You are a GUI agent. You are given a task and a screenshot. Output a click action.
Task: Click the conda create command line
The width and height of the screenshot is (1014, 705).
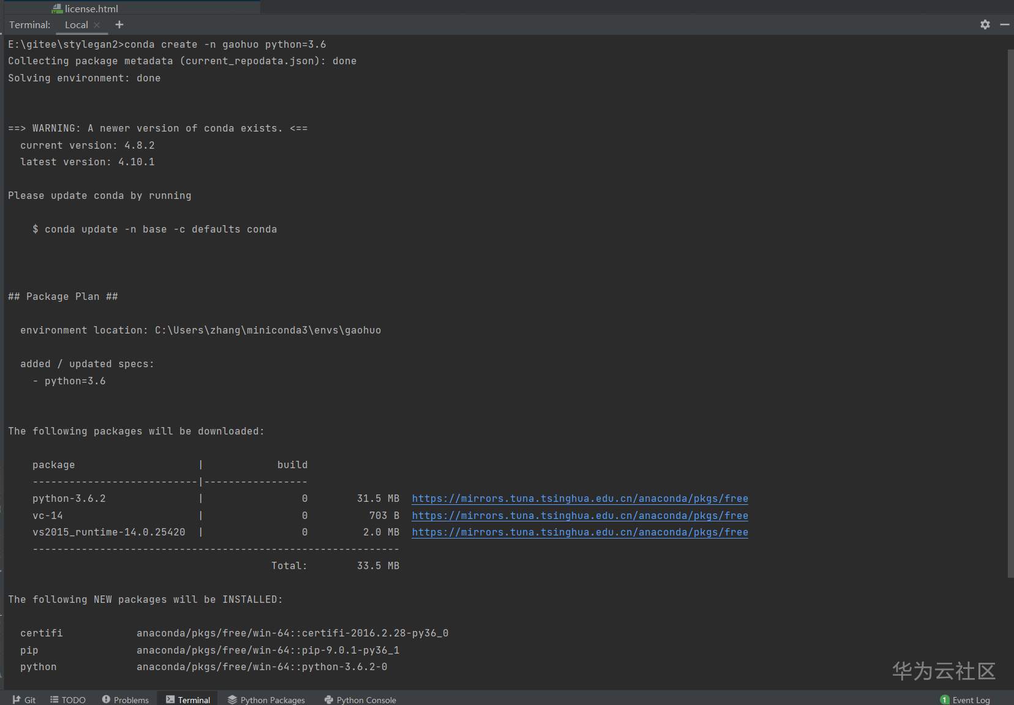[x=167, y=45]
